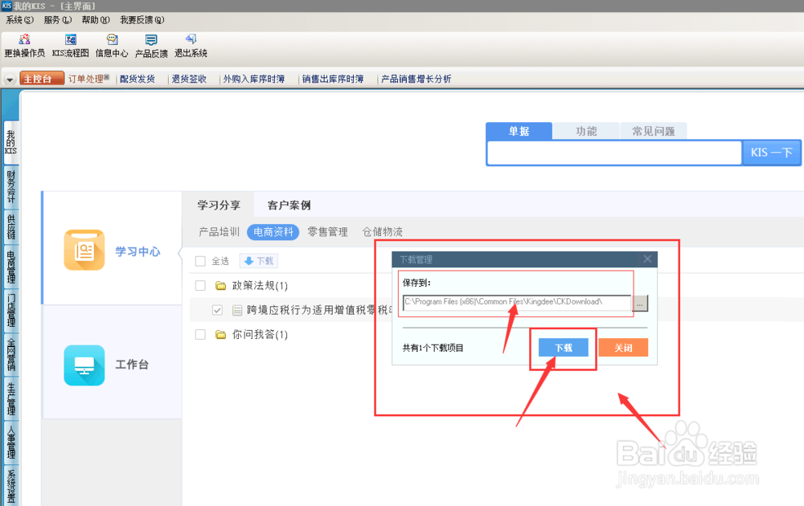804x506 pixels.
Task: Close the 订单处理 tab using its small x
Action: click(107, 77)
